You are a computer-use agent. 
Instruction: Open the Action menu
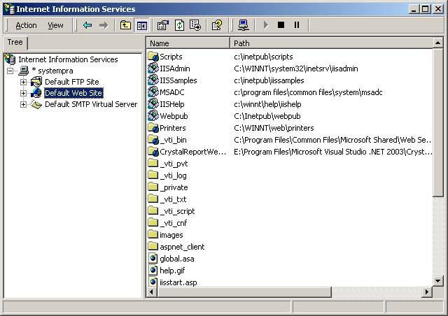(x=26, y=25)
